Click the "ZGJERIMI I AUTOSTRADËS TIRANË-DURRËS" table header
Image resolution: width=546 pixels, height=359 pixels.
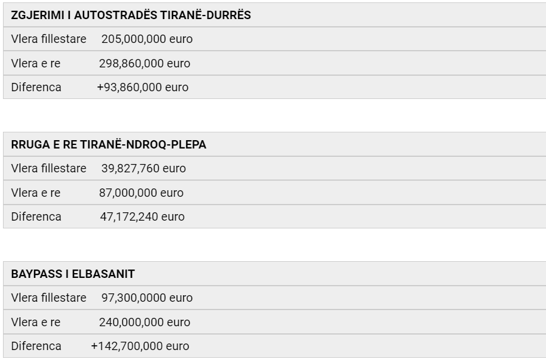[131, 16]
